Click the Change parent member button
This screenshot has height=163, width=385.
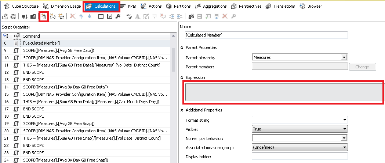(362, 67)
